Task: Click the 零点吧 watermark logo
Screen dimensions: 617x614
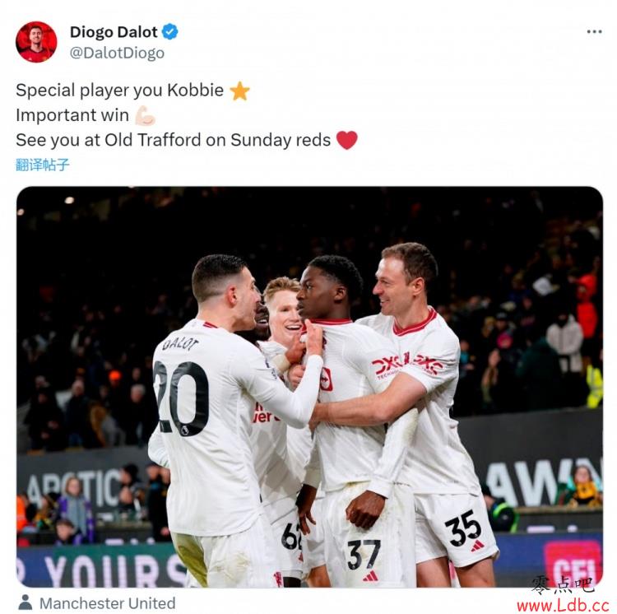Action: coord(563,584)
